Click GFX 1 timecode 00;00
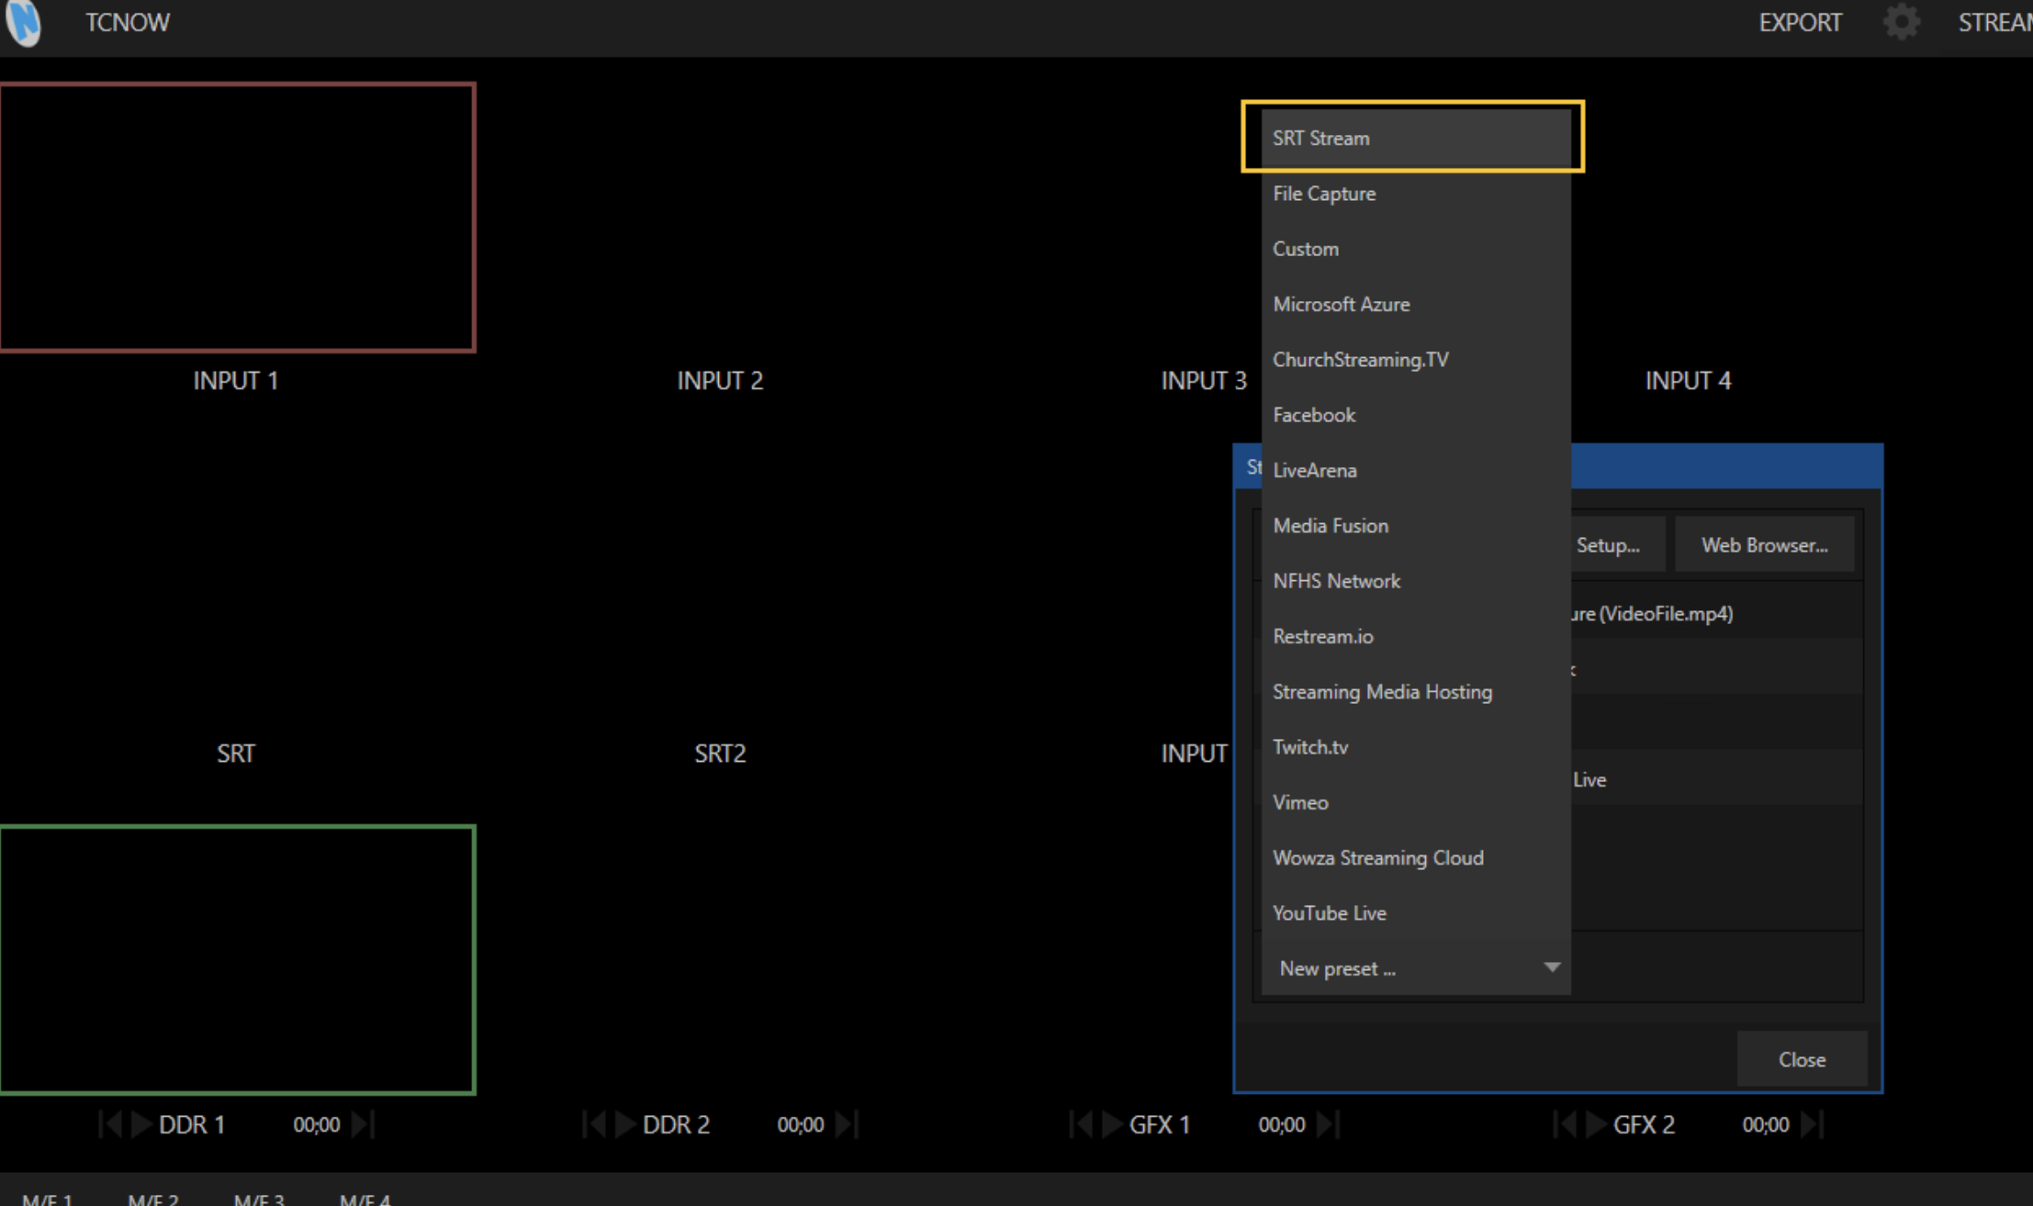 [x=1282, y=1124]
